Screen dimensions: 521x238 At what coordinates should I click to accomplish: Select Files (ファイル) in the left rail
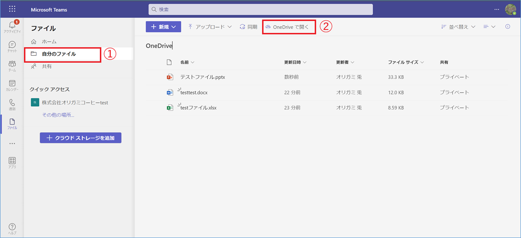pyautogui.click(x=12, y=124)
